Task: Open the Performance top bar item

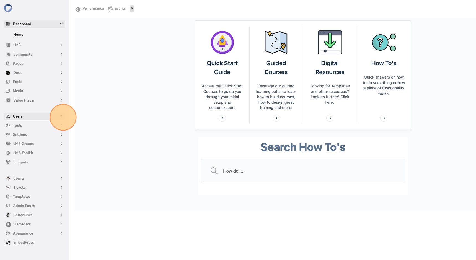Action: [x=90, y=9]
